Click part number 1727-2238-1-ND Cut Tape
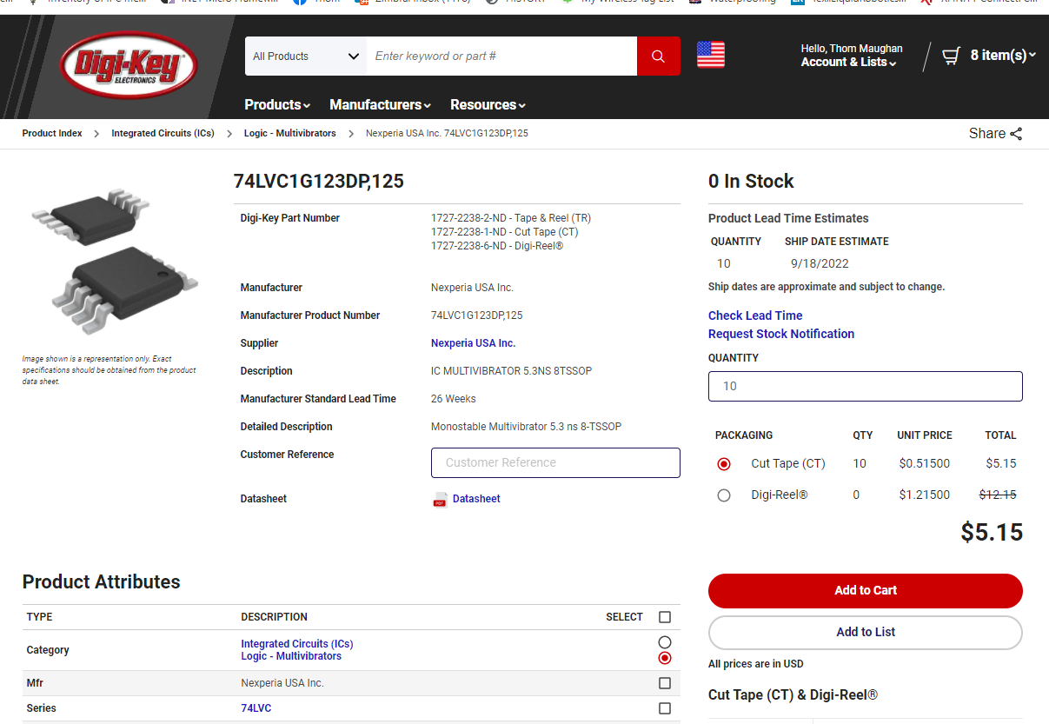Screen dimensions: 1049x724 pos(504,232)
